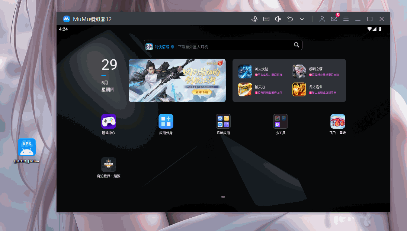Open 龙之霸业 game icon
Image resolution: width=407 pixels, height=231 pixels.
click(x=299, y=89)
